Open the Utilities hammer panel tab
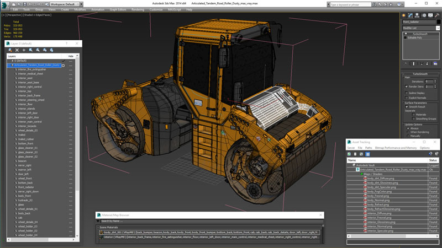 tap(438, 15)
